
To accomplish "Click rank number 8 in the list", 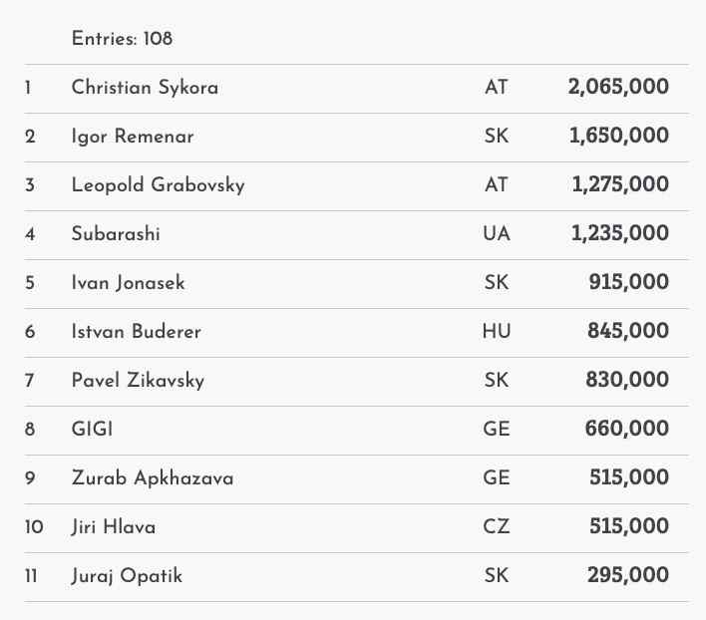I will pyautogui.click(x=30, y=430).
